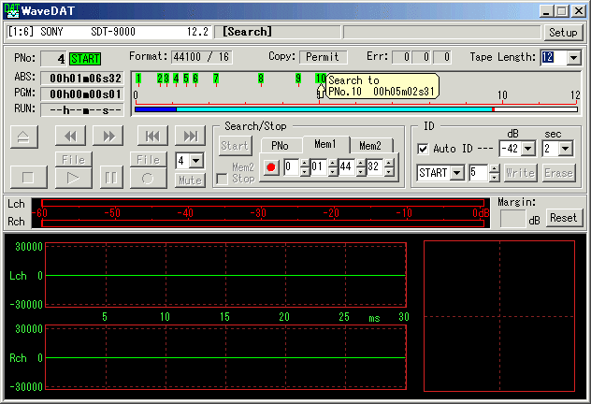591x404 pixels.
Task: Click program marker 8 on the tape timeline
Action: tap(260, 79)
